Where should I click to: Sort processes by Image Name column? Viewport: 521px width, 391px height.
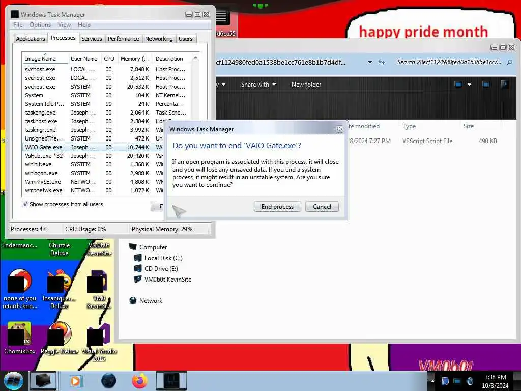[45, 59]
